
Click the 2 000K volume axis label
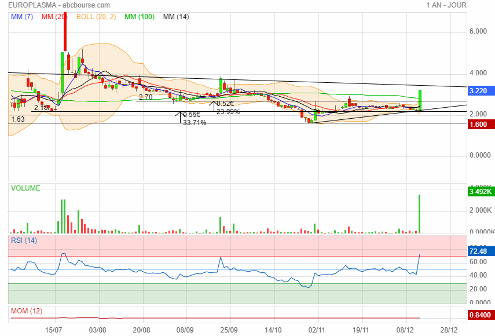pos(481,210)
